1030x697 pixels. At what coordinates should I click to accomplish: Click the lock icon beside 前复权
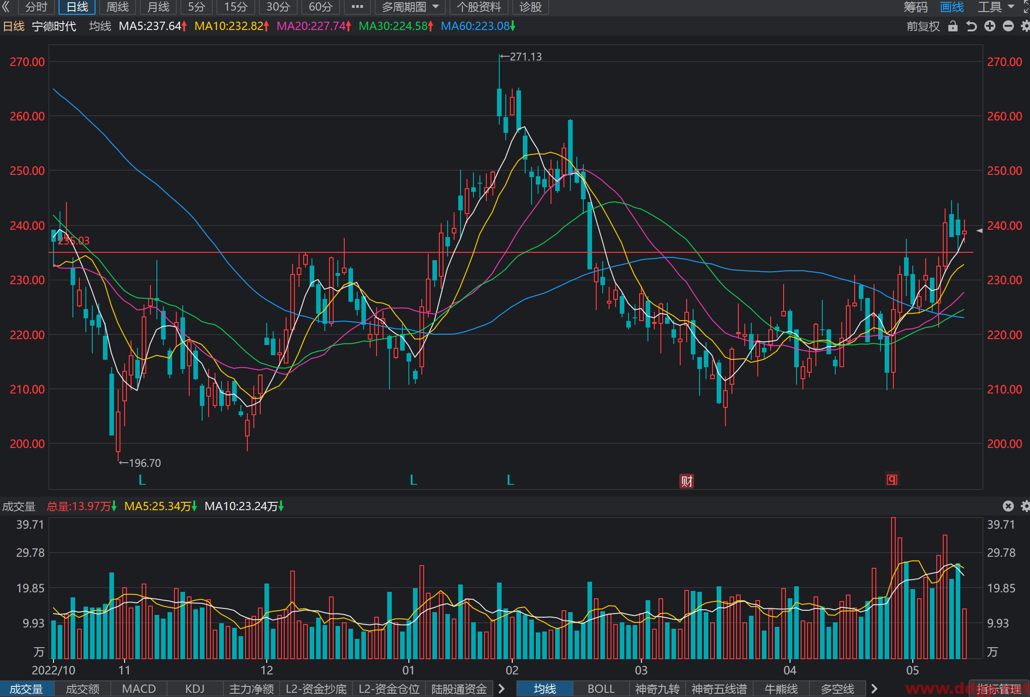[952, 26]
